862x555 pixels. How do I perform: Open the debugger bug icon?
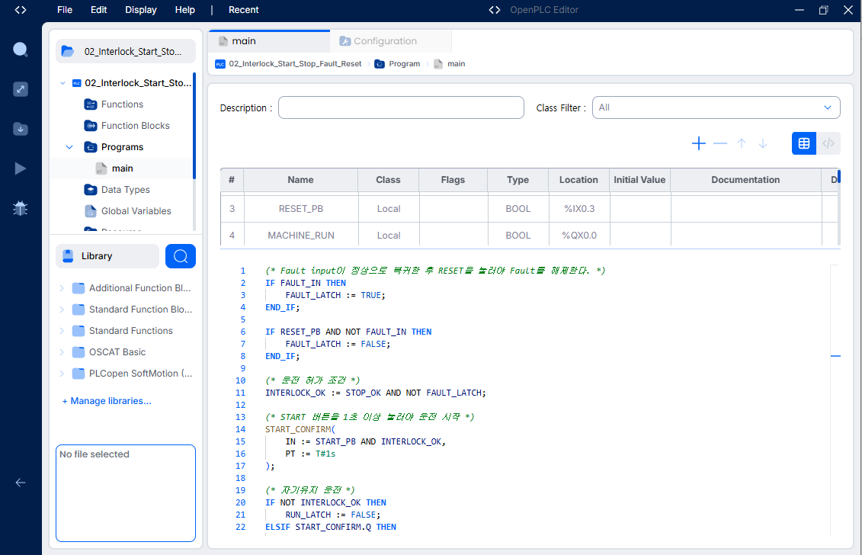[x=21, y=208]
